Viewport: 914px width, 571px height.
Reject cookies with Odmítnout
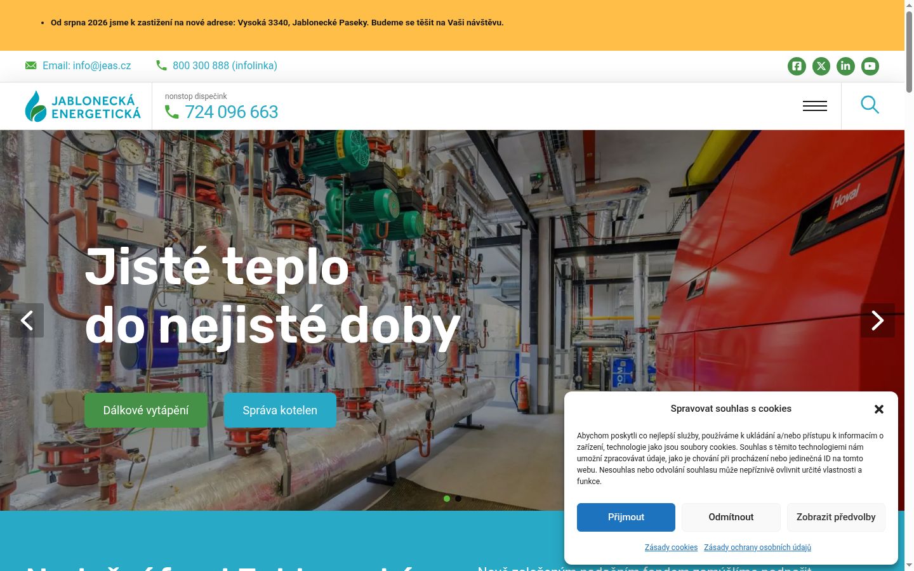coord(731,517)
